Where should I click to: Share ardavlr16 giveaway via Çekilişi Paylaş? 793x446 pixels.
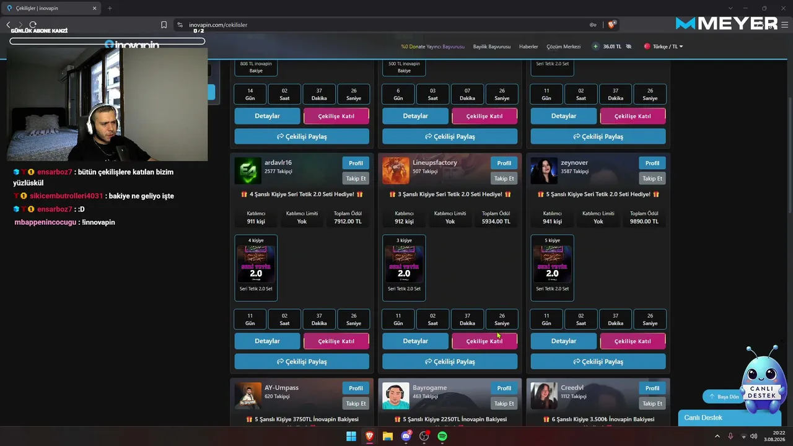tap(302, 362)
